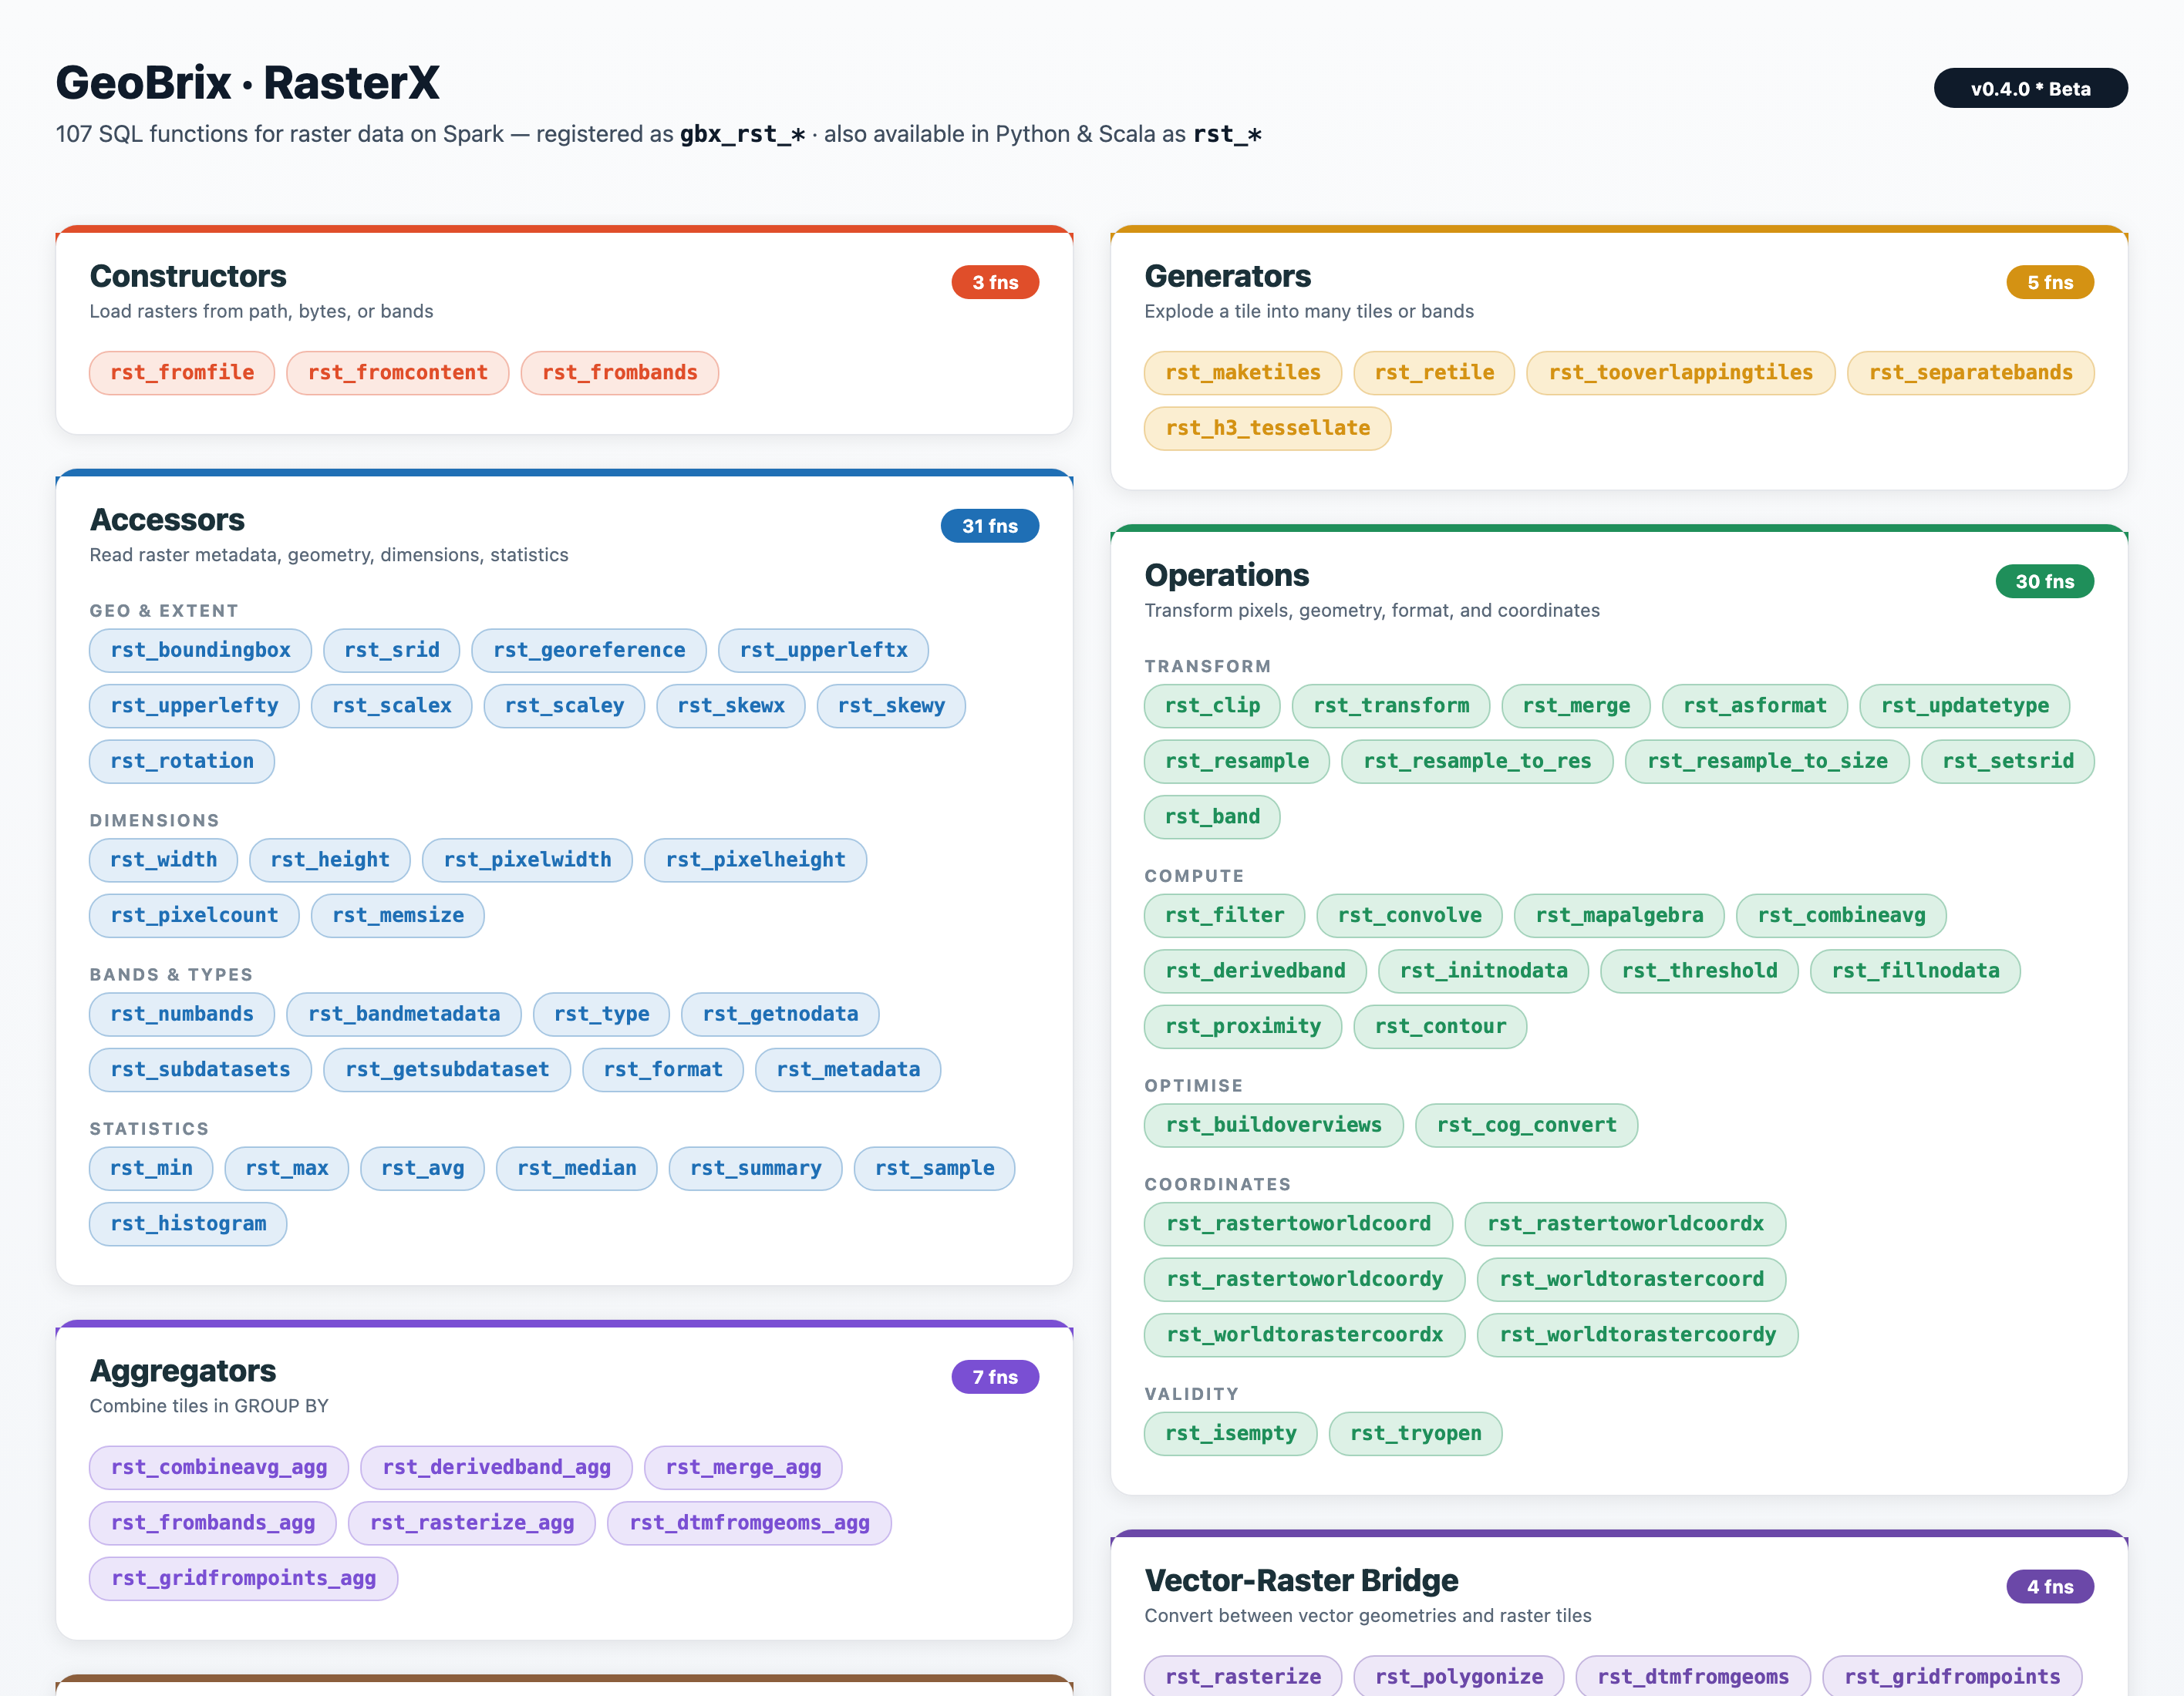Screen dimensions: 2184x1696
Task: Open rst_getsubdataset chip
Action: [447, 1070]
